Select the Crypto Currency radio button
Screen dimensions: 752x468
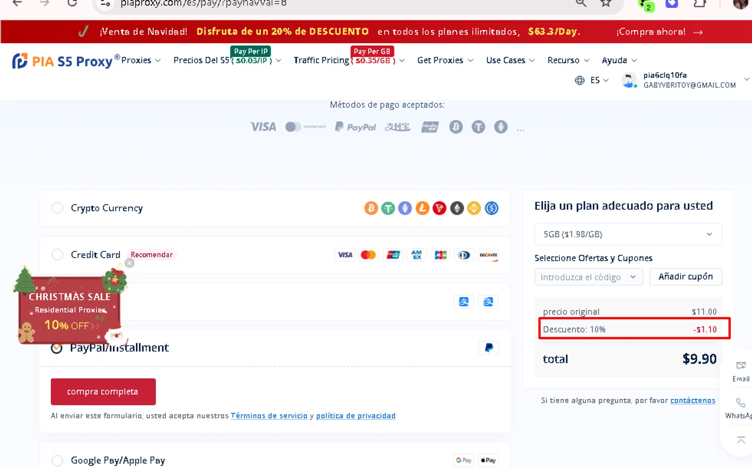pyautogui.click(x=57, y=208)
